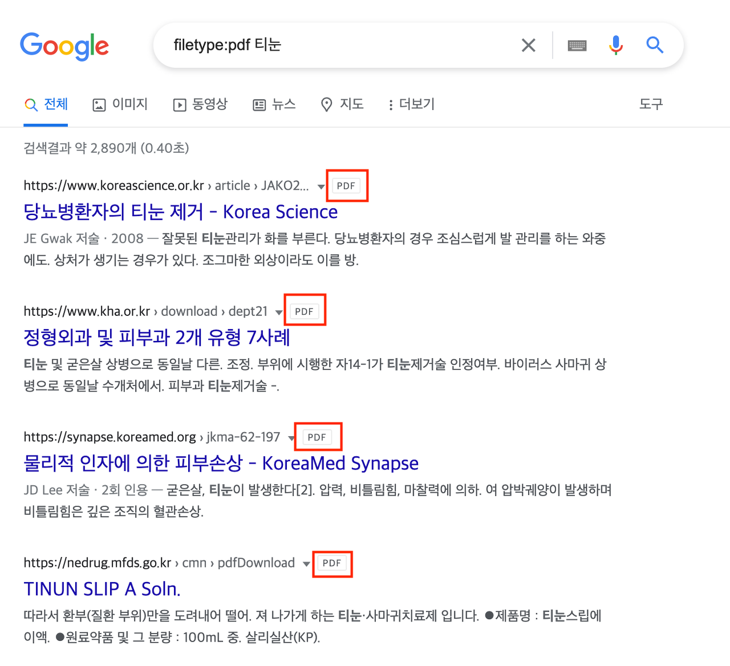
Task: Click the PDF badge on the kha.or.kr result
Action: tap(304, 312)
